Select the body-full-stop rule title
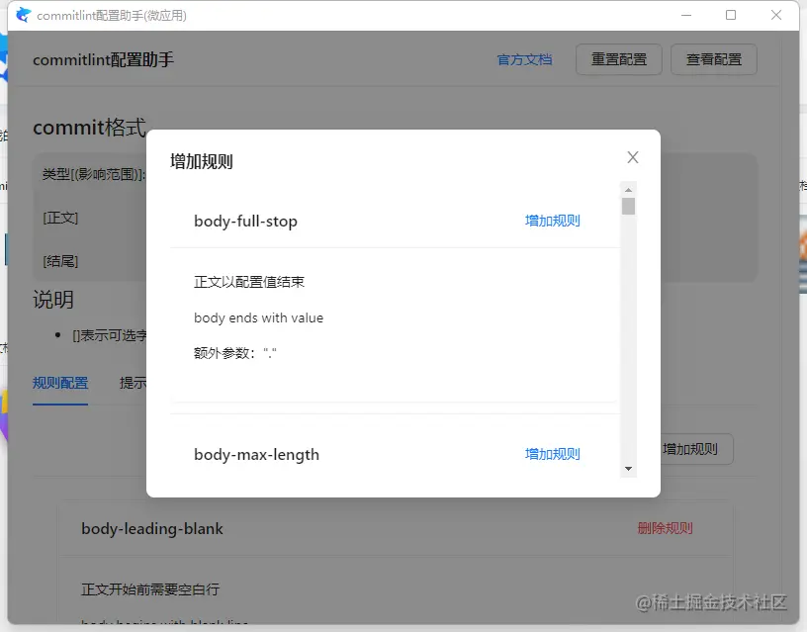This screenshot has height=632, width=807. click(245, 222)
